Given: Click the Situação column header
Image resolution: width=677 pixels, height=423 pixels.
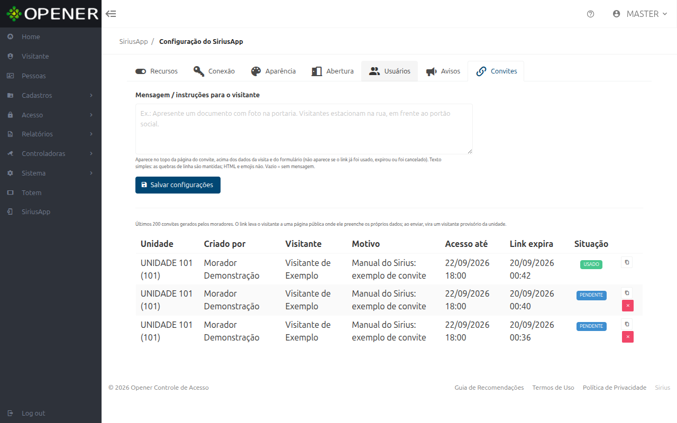Looking at the screenshot, I should click(x=591, y=244).
